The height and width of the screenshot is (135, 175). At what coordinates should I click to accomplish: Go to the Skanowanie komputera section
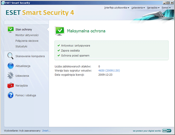pyautogui.click(x=30, y=56)
